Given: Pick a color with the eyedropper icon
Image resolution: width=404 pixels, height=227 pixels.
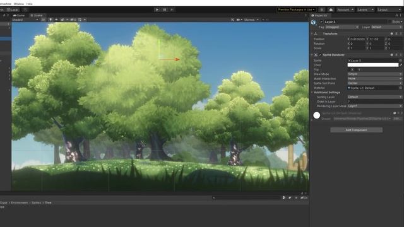Looking at the screenshot, I should tap(401, 65).
